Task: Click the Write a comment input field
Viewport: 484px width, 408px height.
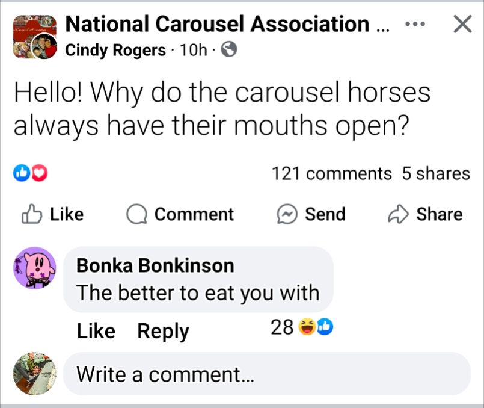Action: [x=266, y=374]
